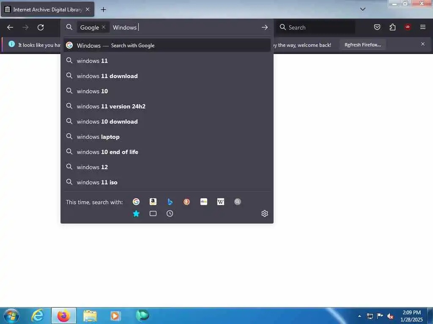Select suggestion 'windows 11 version 24h2'
The height and width of the screenshot is (324, 433).
(x=167, y=106)
